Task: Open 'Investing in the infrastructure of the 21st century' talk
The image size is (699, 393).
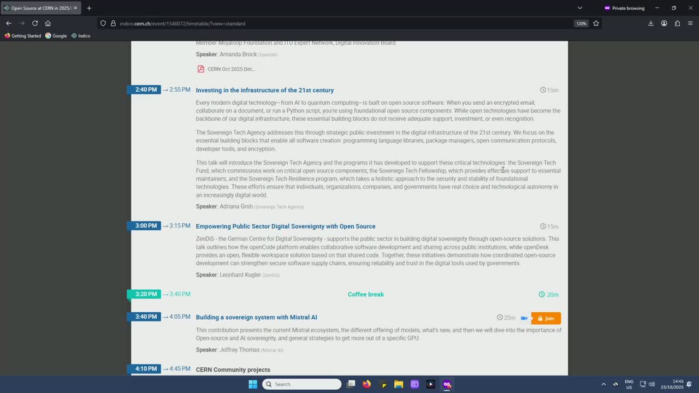Action: (x=264, y=90)
